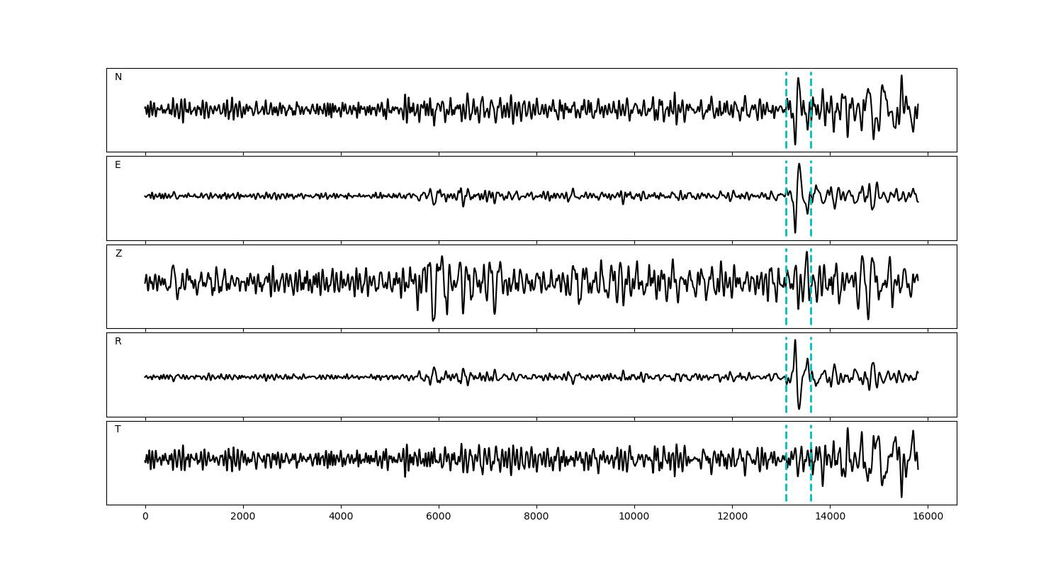Click the E component panel label
Image resolution: width=1063 pixels, height=567 pixels.
tap(118, 165)
